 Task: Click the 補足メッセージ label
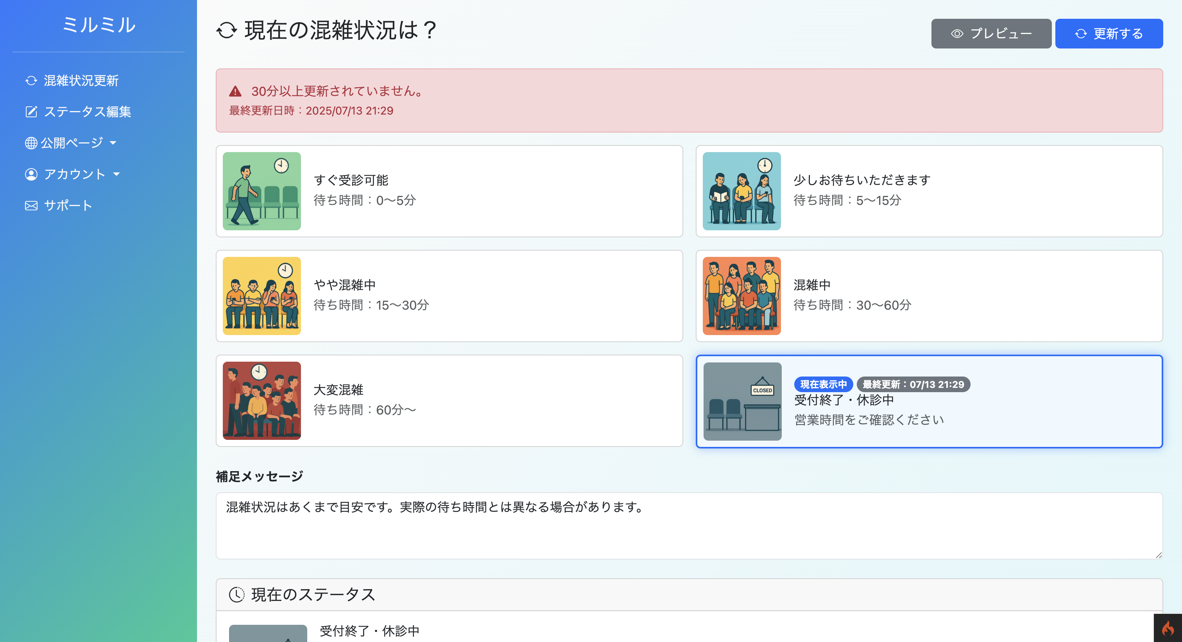click(260, 476)
